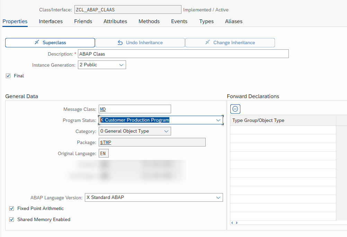Click the Undo Inheritance button

pyautogui.click(x=140, y=42)
